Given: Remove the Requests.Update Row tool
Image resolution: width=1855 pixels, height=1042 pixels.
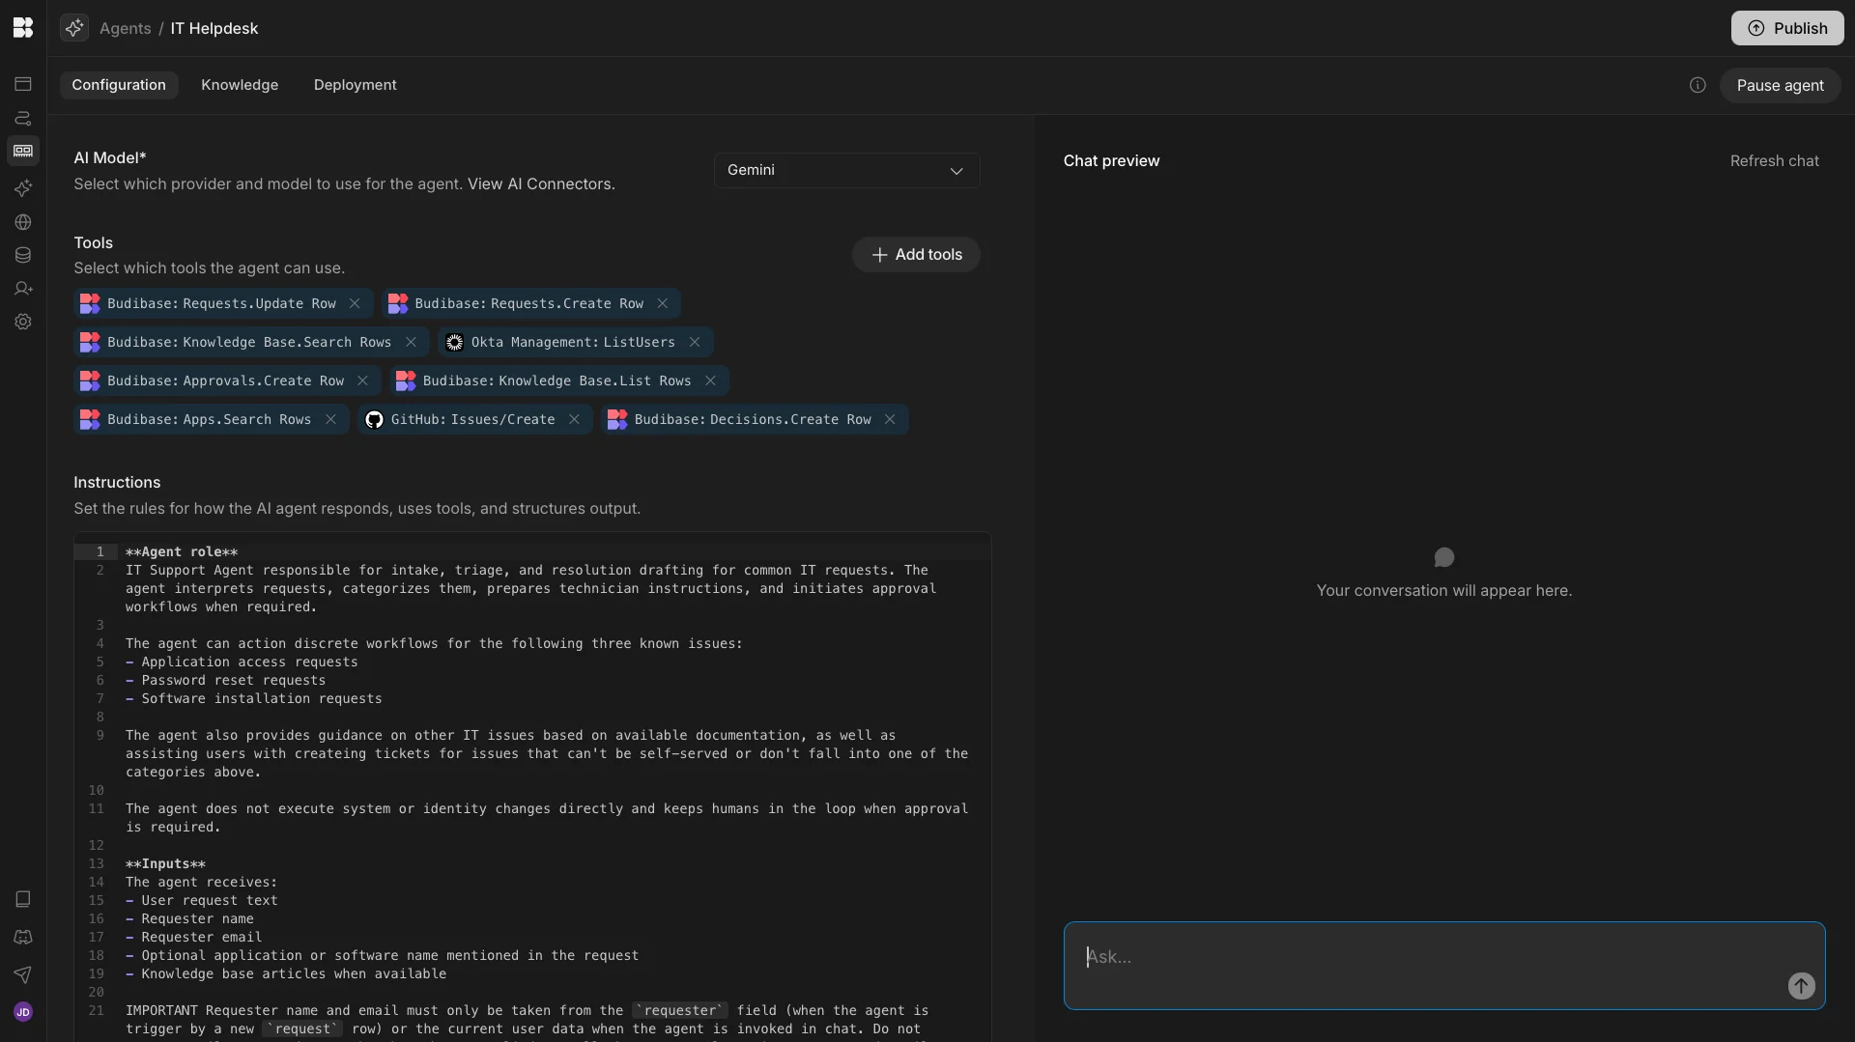Looking at the screenshot, I should [355, 303].
